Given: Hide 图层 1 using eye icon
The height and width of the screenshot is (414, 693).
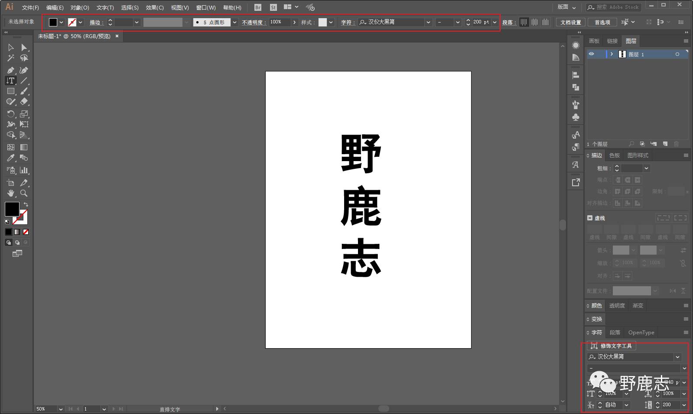Looking at the screenshot, I should [591, 54].
